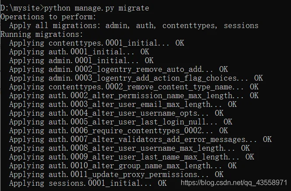This screenshot has height=191, width=291.
Task: Click the auth.0001_initial migration line
Action: point(79,52)
